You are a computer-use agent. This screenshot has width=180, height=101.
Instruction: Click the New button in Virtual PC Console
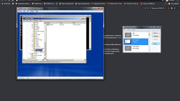point(156,33)
